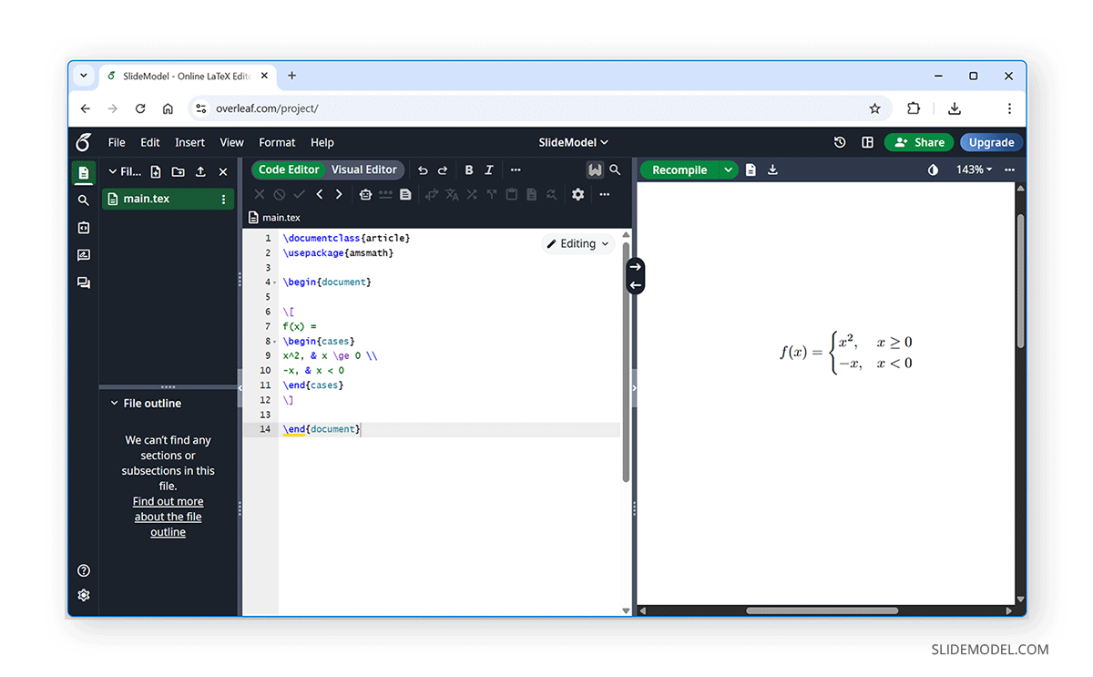Toggle the Editing mode selector

tap(577, 243)
